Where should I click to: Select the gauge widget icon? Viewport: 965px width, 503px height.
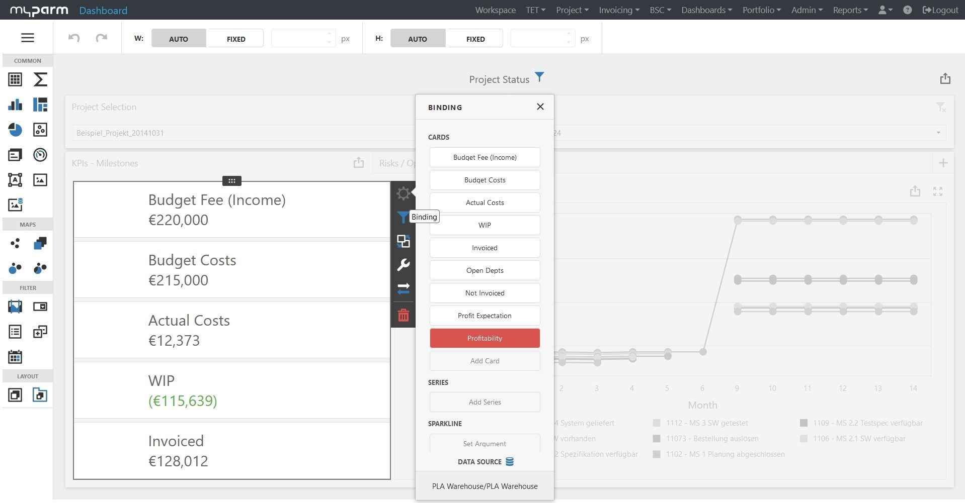(40, 155)
